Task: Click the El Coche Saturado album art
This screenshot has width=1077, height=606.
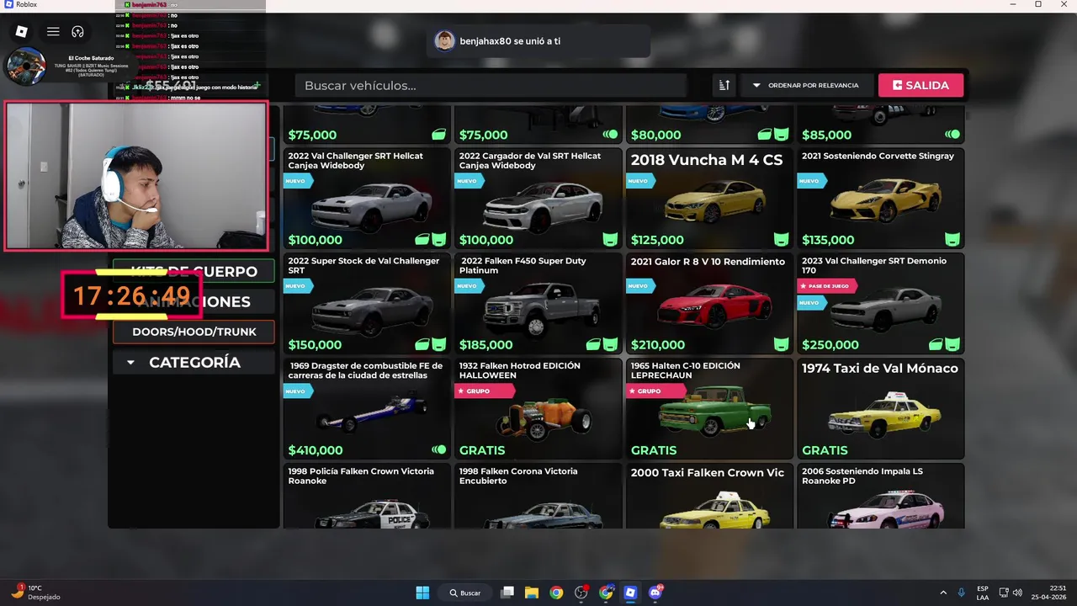Action: pyautogui.click(x=25, y=66)
